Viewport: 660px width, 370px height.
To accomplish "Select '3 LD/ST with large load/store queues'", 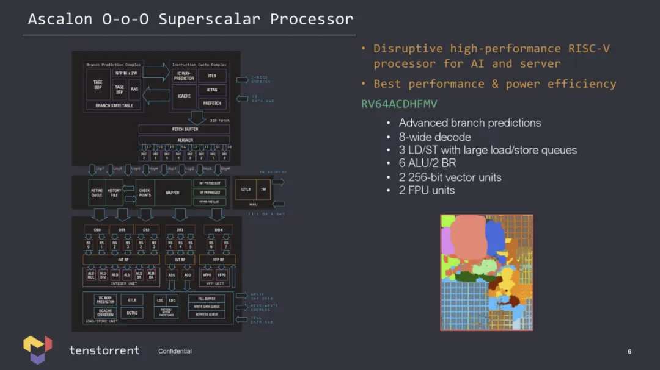I will (488, 150).
